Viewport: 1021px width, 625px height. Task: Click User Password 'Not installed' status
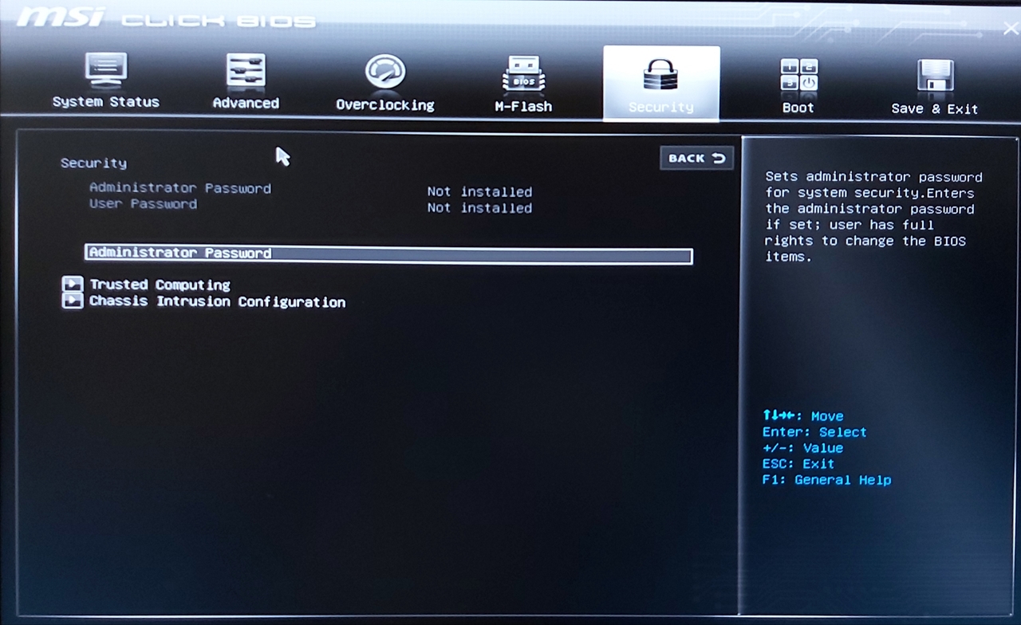(x=479, y=208)
